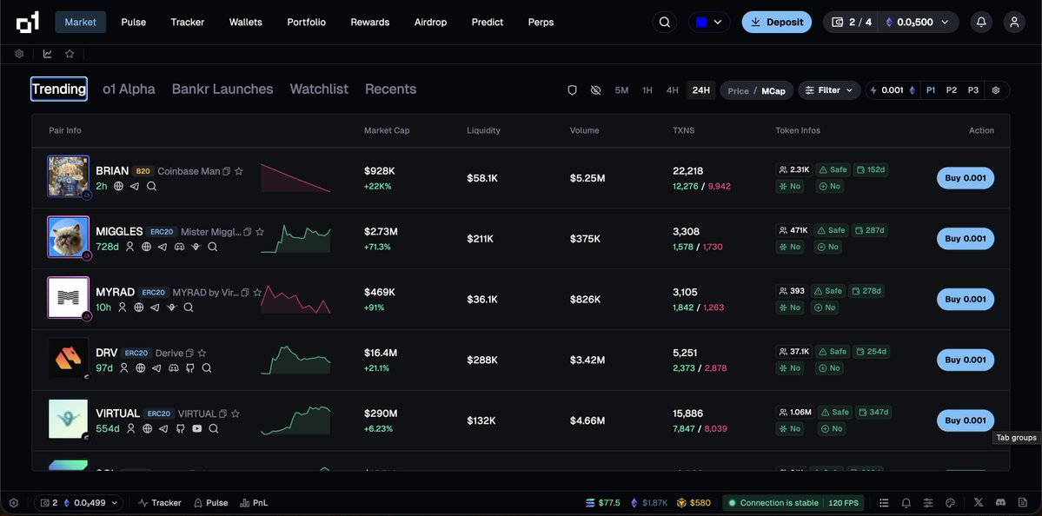Image resolution: width=1042 pixels, height=516 pixels.
Task: Click Buy 0.001 for VIRTUAL
Action: click(966, 420)
